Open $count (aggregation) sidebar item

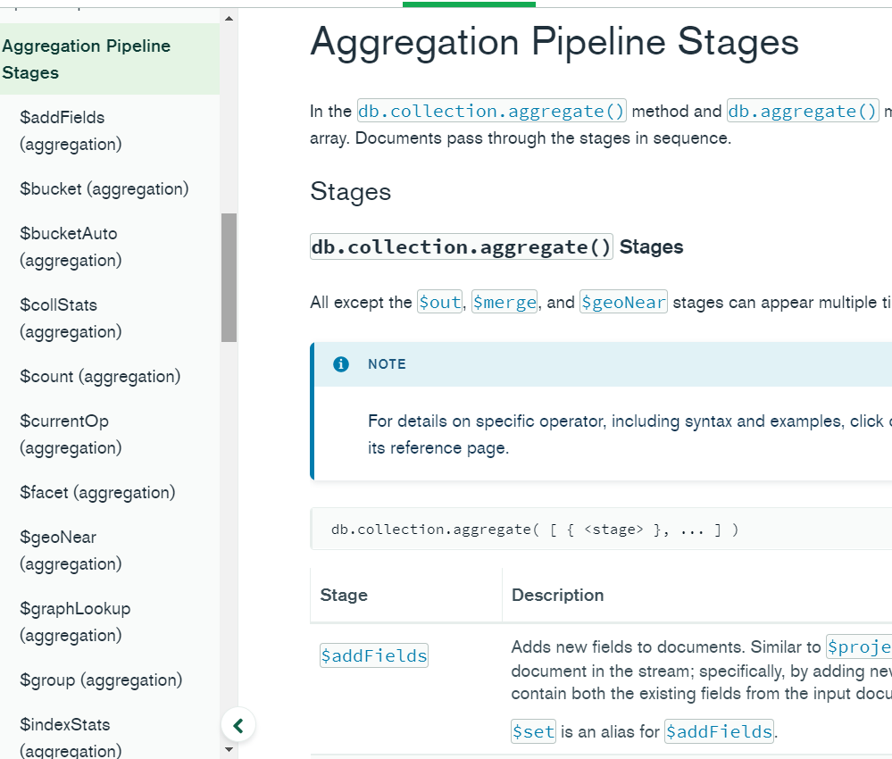pyautogui.click(x=100, y=376)
